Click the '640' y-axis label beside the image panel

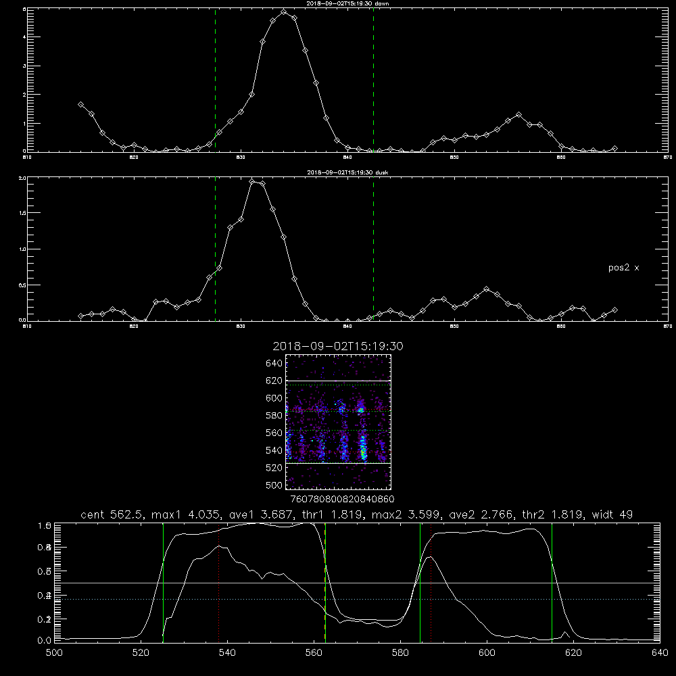pos(274,364)
